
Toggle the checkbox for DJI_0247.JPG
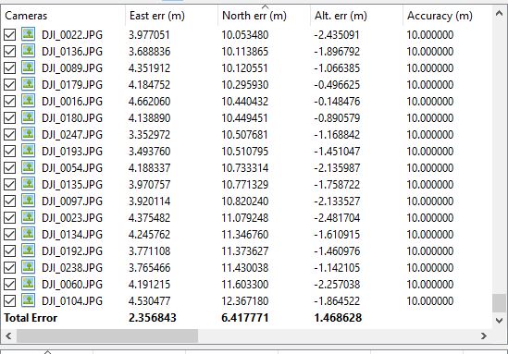(10, 135)
